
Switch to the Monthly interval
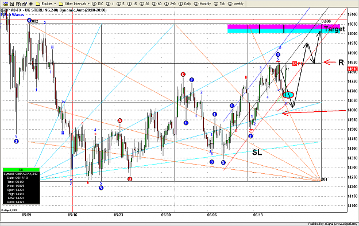[202, 3]
